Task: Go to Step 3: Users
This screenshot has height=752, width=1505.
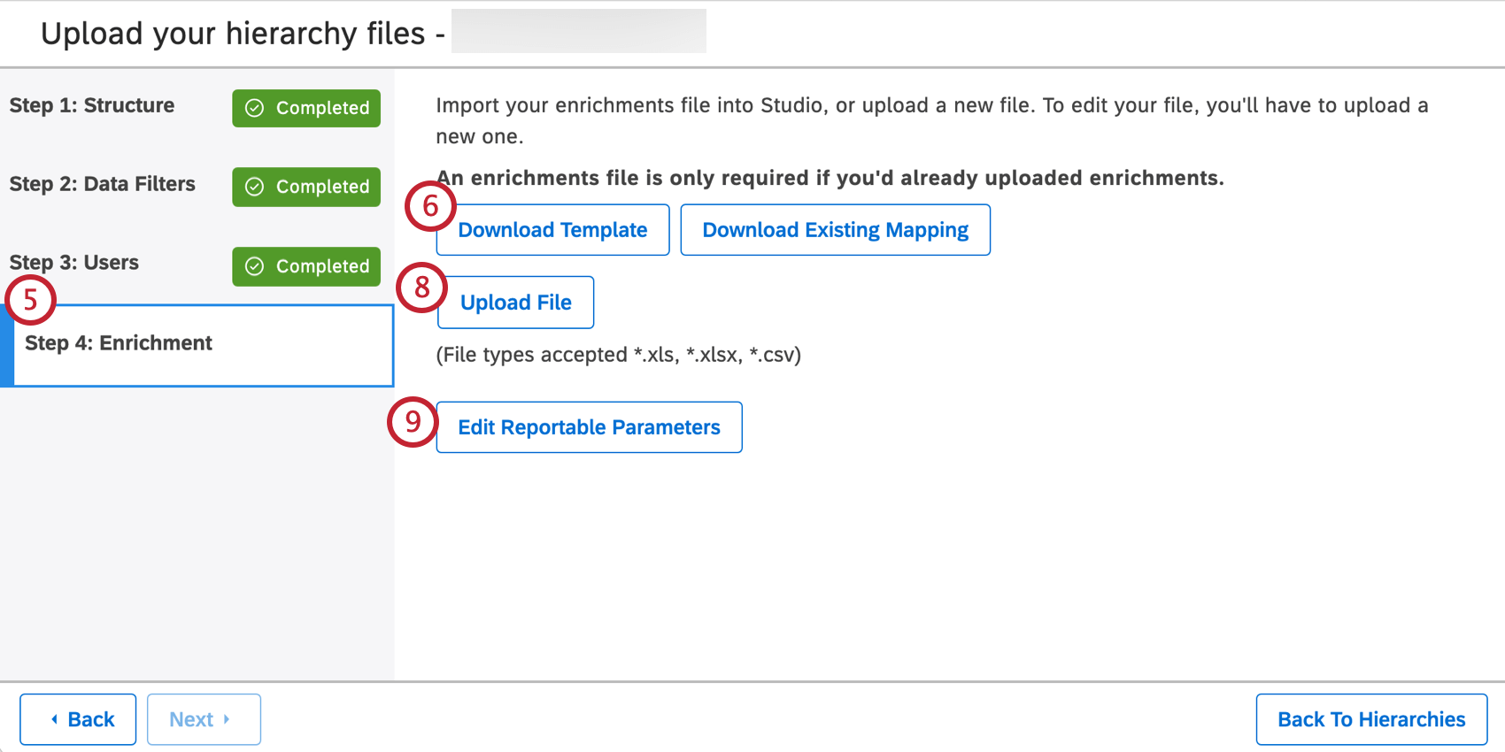Action: [x=74, y=264]
